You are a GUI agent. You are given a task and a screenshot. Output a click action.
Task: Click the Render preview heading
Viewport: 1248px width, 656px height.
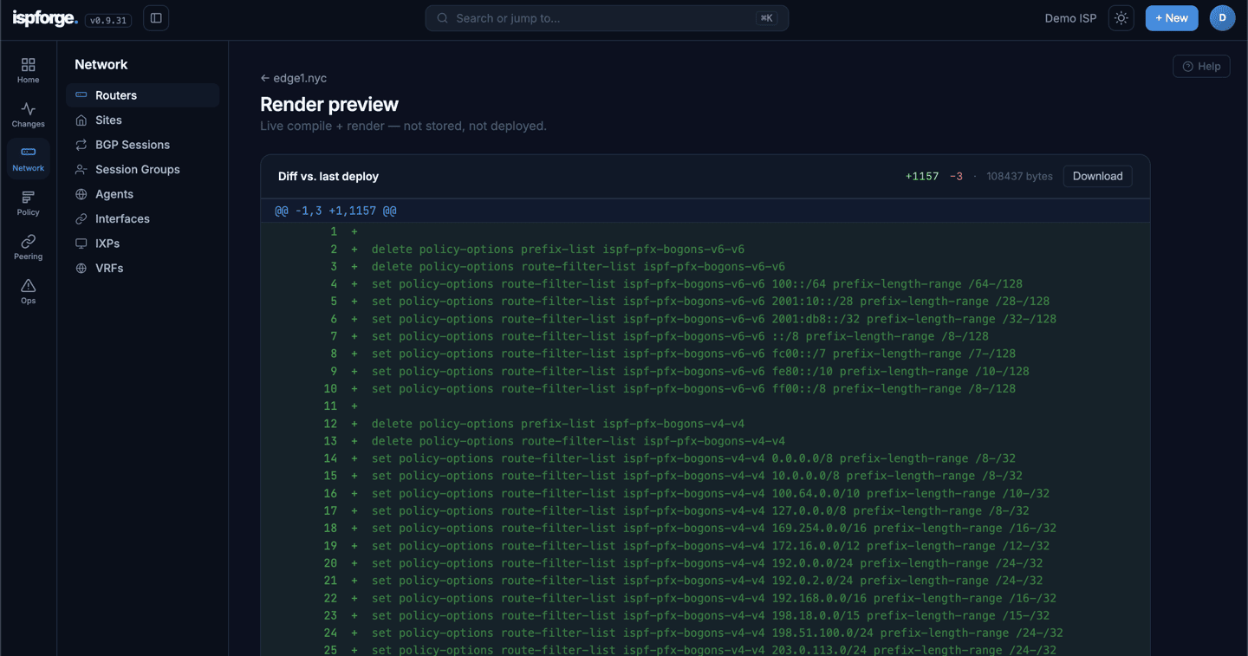329,104
